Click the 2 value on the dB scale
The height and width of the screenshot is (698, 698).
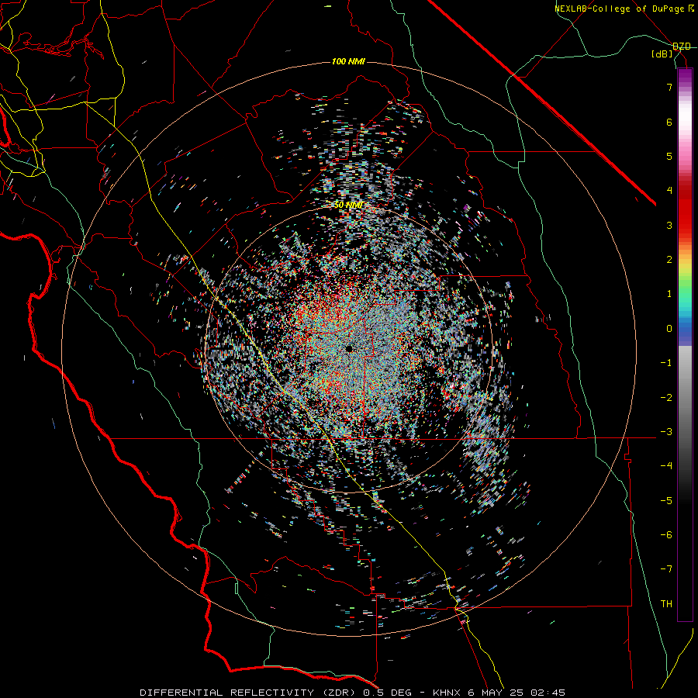pyautogui.click(x=669, y=260)
